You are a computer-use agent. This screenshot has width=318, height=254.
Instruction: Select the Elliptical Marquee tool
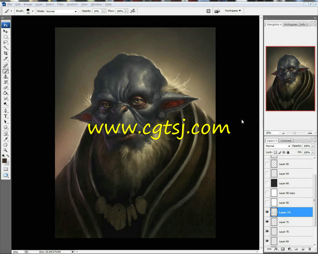click(6, 37)
